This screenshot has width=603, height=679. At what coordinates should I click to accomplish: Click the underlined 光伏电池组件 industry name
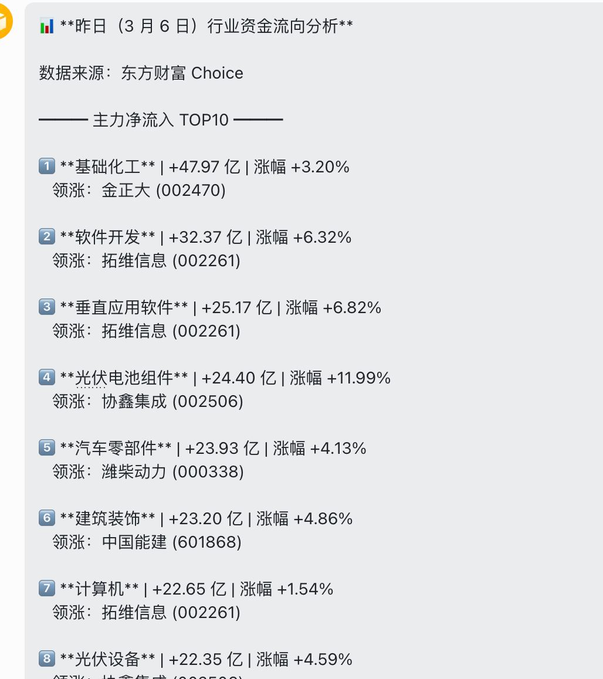click(x=124, y=378)
